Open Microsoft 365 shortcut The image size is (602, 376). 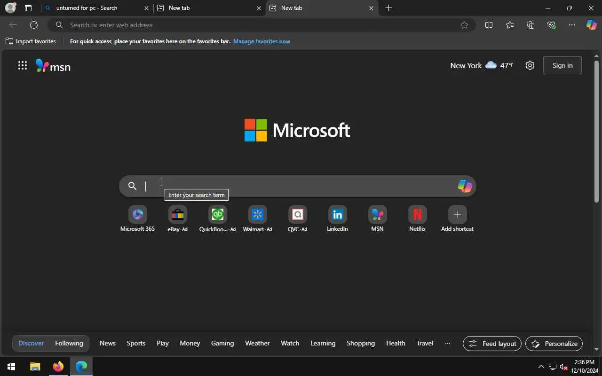[x=137, y=219]
